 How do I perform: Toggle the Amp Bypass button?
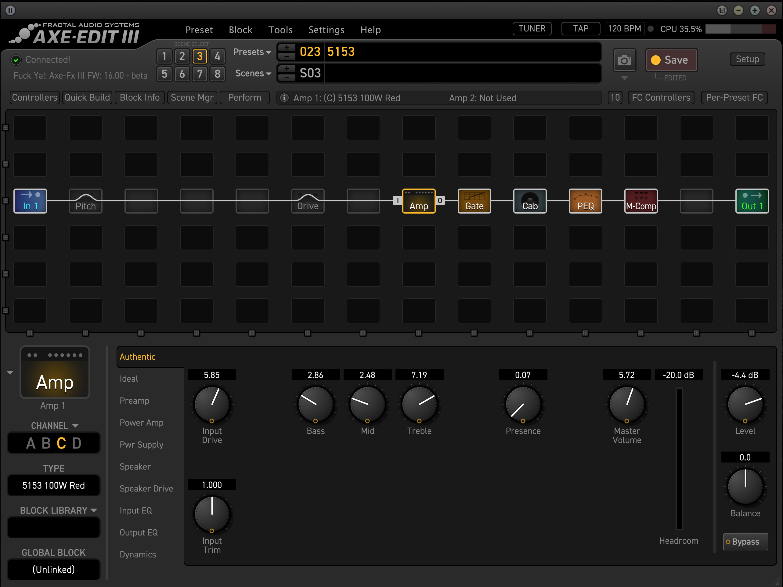coord(745,542)
